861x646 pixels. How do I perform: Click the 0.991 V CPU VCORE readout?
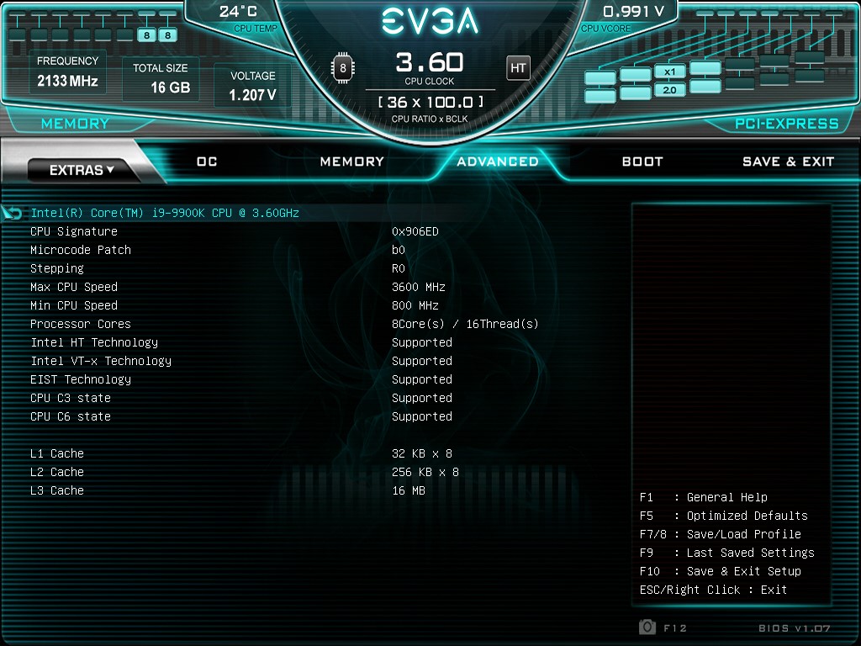(634, 12)
